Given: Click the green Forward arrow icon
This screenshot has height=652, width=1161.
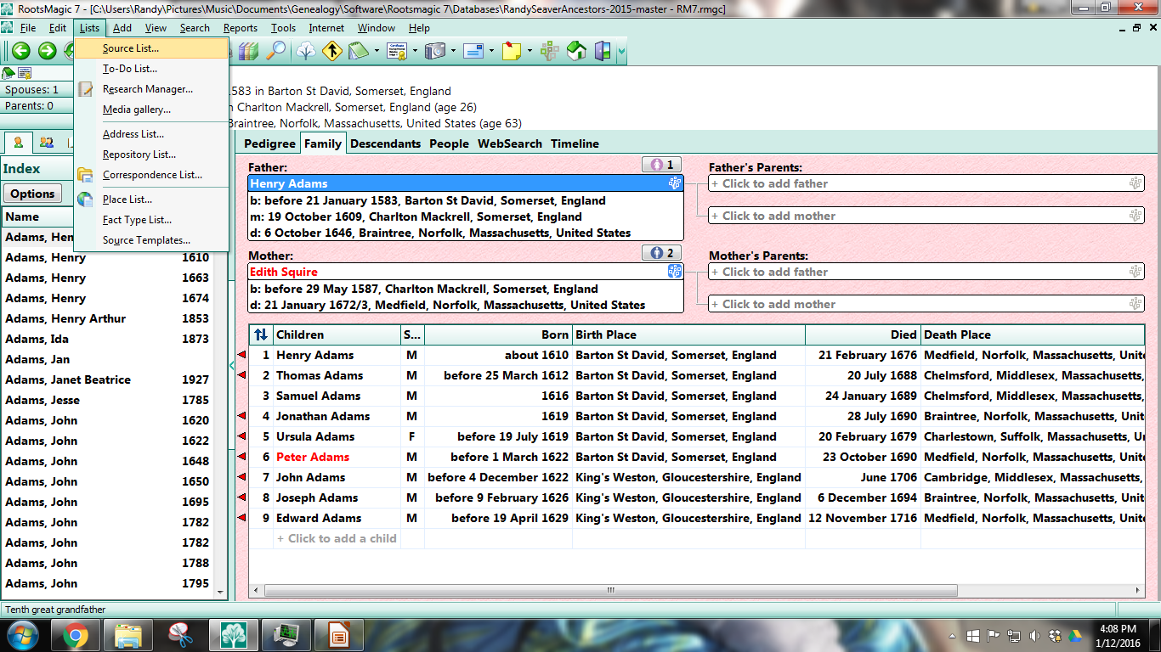Looking at the screenshot, I should pyautogui.click(x=48, y=51).
